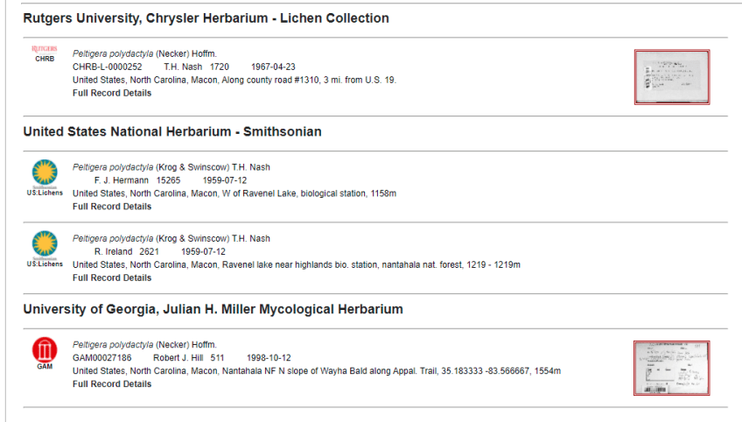Viewport: 742px width, 422px height.
Task: Open the Rutgers specimen label thumbnail
Action: pos(671,77)
